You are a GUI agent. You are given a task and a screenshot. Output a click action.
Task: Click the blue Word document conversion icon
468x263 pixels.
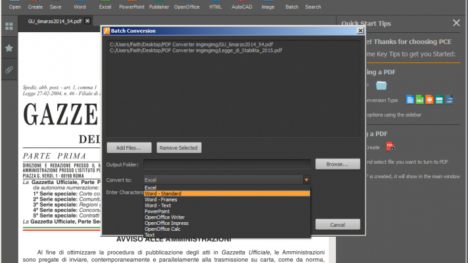410,99
